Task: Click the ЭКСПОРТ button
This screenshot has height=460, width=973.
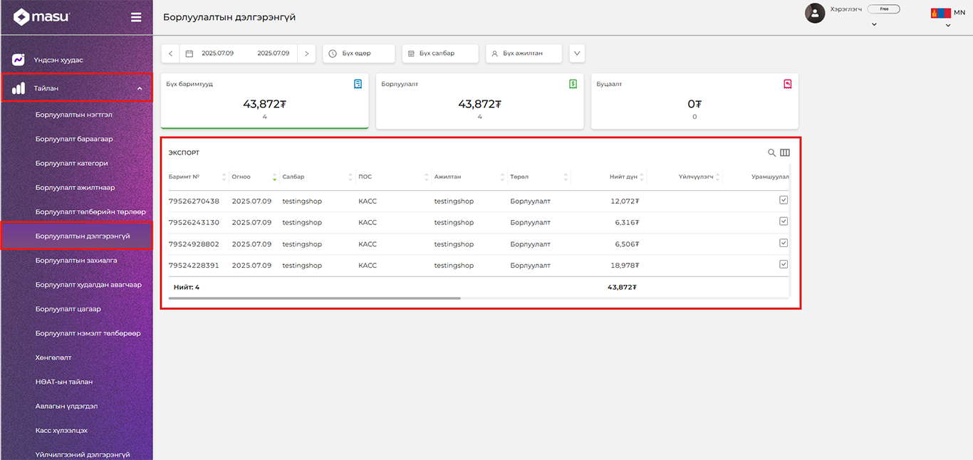Action: 184,153
